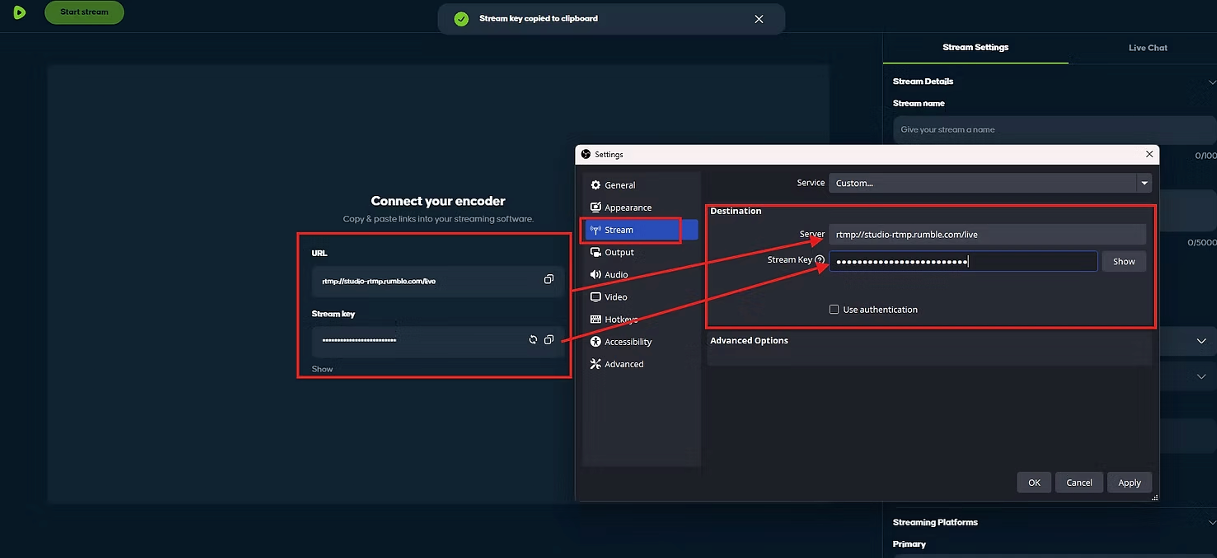The width and height of the screenshot is (1217, 558).
Task: Switch to the Live Chat tab
Action: click(x=1148, y=48)
